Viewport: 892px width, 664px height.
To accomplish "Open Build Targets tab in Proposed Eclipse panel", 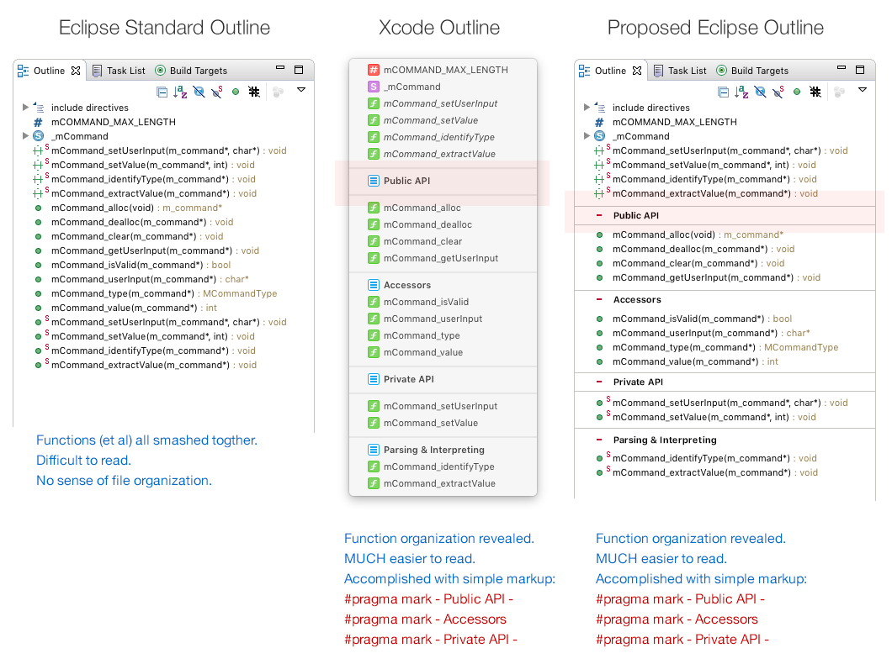I will (x=752, y=71).
